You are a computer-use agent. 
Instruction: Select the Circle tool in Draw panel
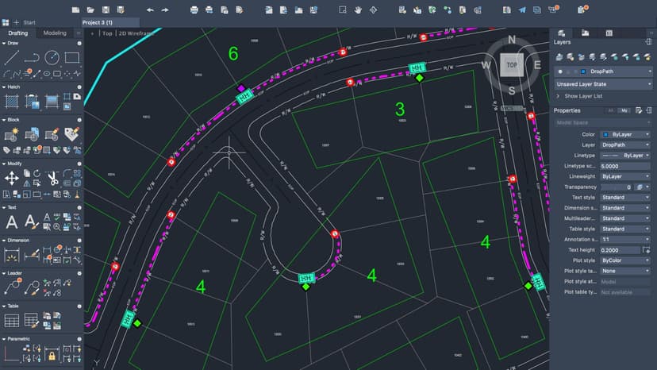pyautogui.click(x=52, y=58)
